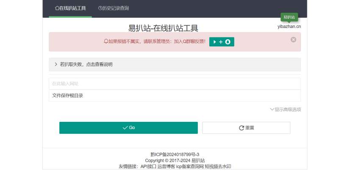The height and width of the screenshot is (183, 339).
Task: Join the Q group via green button
Action: pyautogui.click(x=222, y=42)
